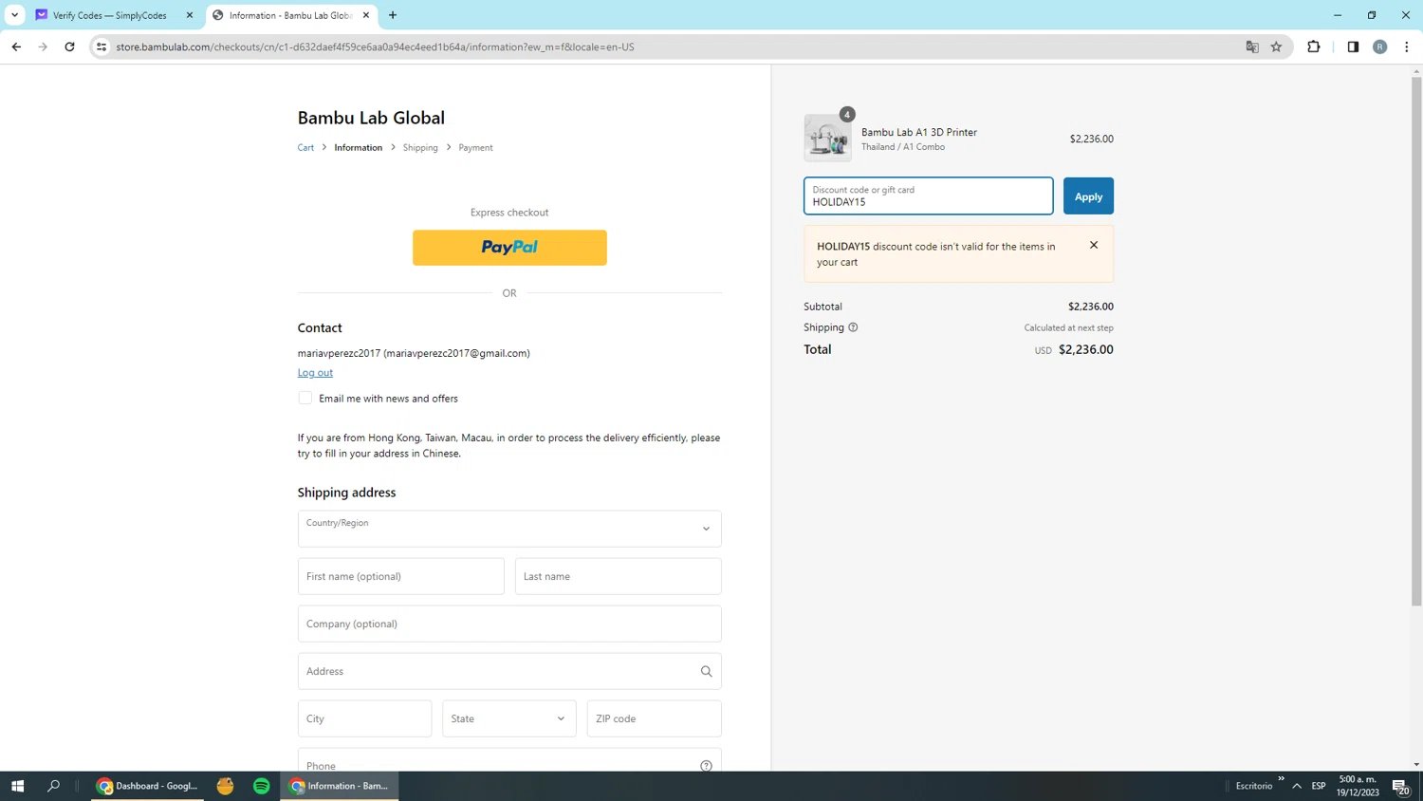
Task: Click the Last name field
Action: coord(619,576)
